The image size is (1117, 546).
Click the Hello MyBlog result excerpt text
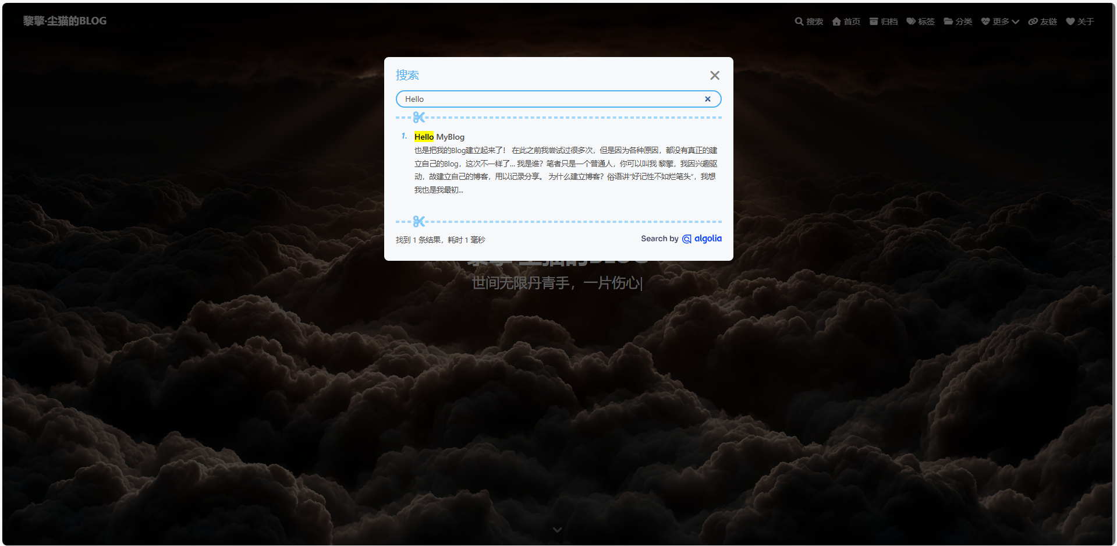coord(565,170)
